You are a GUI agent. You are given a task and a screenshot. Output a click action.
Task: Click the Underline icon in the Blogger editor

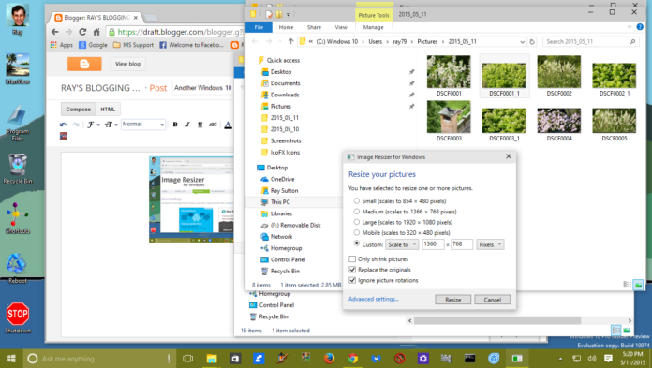pyautogui.click(x=200, y=125)
